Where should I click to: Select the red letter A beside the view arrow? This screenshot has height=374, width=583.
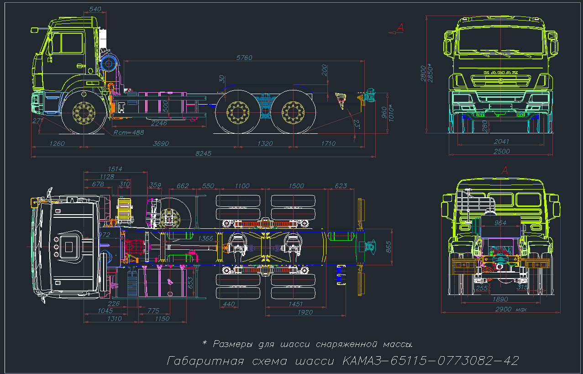point(400,27)
